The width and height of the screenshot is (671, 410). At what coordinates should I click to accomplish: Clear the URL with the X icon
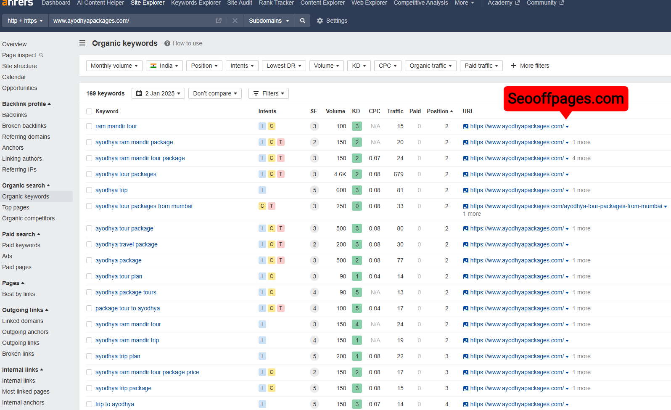tap(235, 21)
